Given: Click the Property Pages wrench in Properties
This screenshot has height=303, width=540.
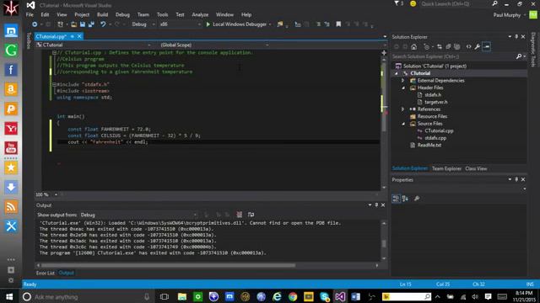Looking at the screenshot, I should tap(417, 199).
